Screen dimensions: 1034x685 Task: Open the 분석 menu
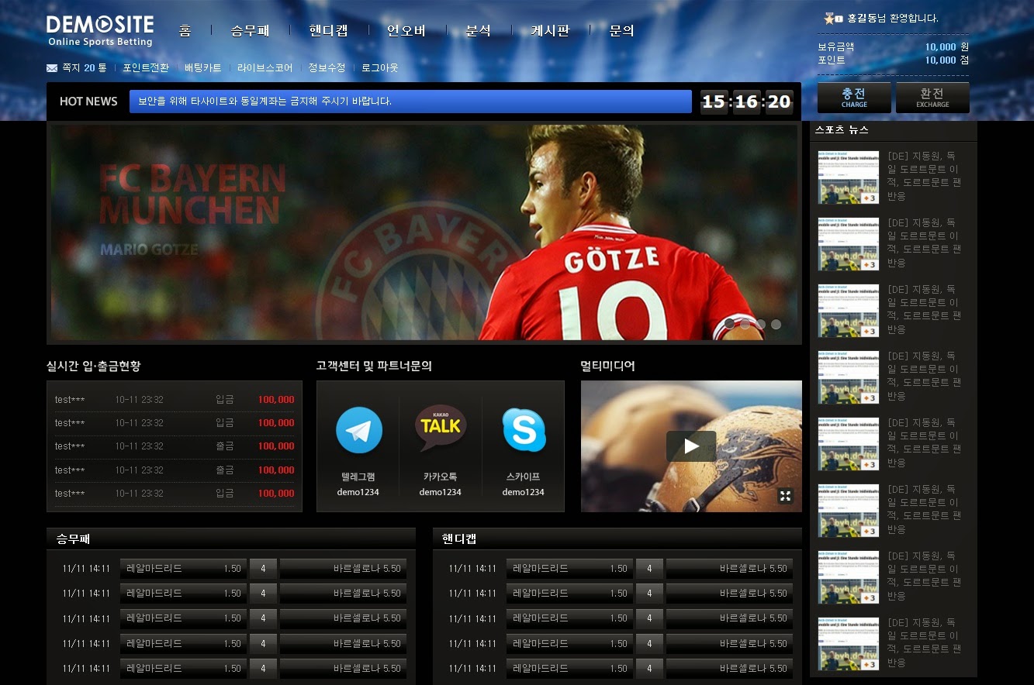[478, 31]
